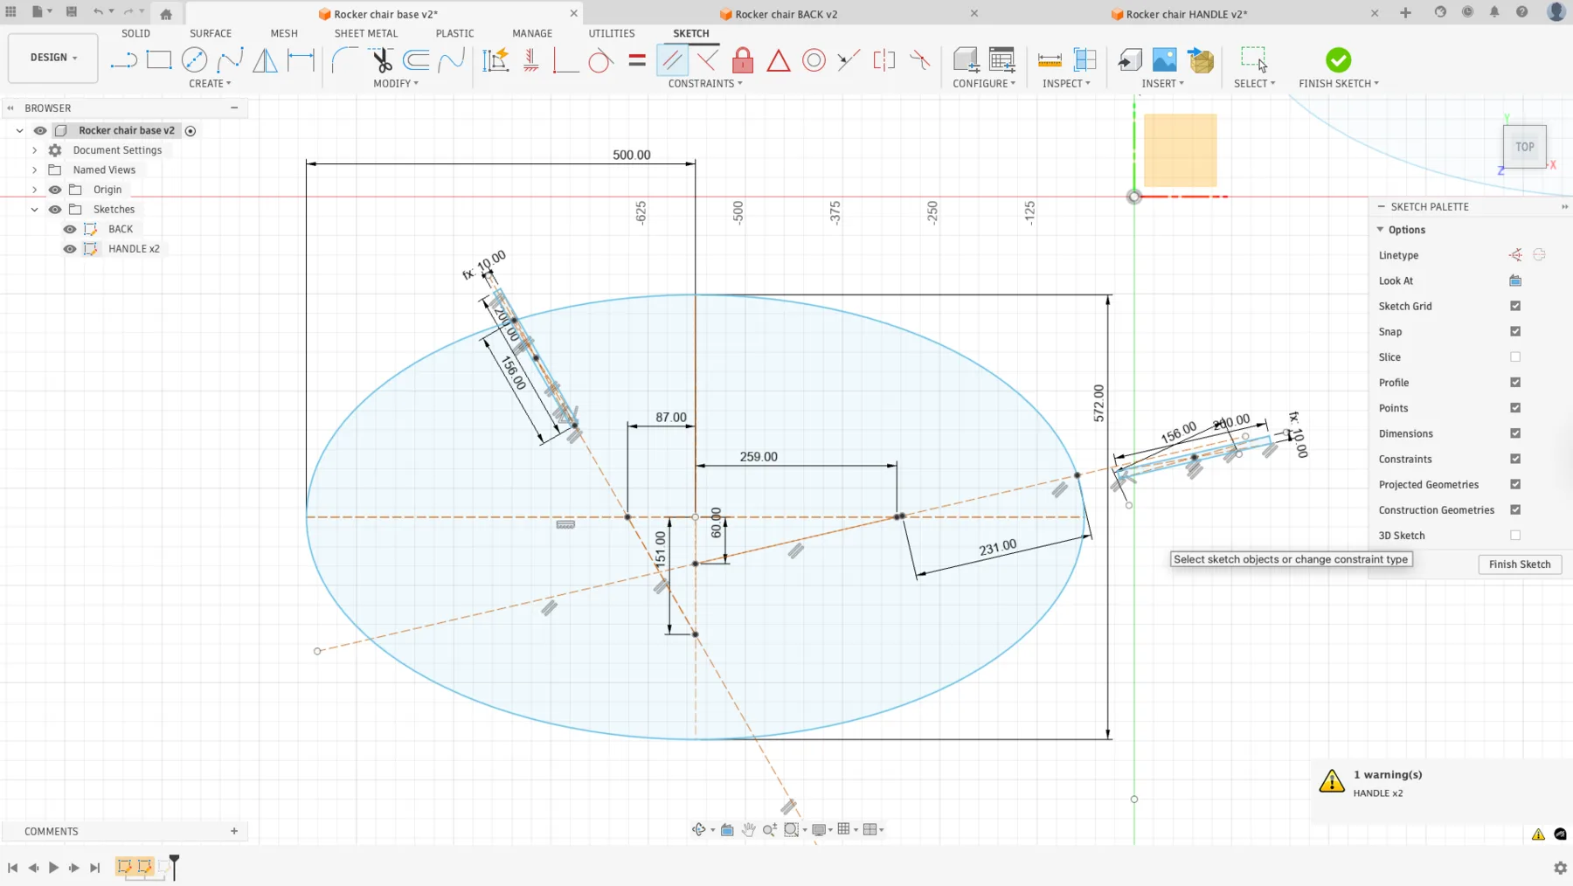Open the CONSTRAINTS dropdown
Viewport: 1573px width, 886px height.
704,83
